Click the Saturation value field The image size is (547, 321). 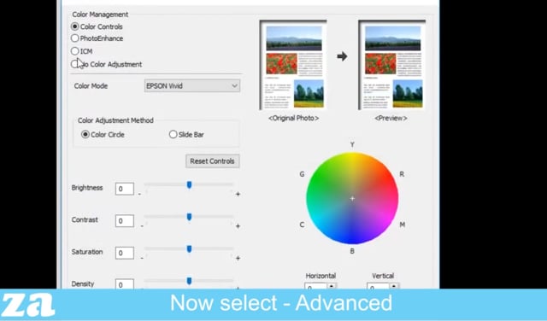click(125, 253)
